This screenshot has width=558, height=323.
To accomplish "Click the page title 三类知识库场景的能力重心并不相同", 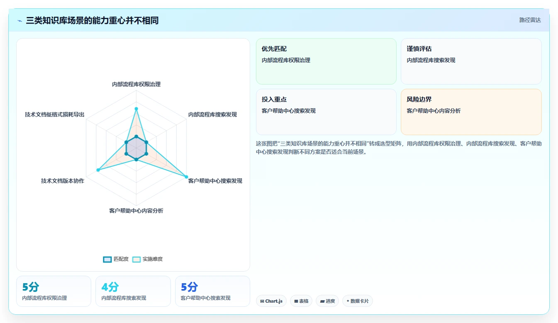I will point(92,20).
